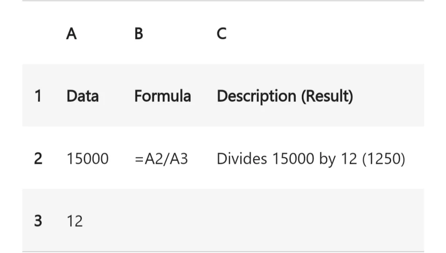Click the Divides 15000 by 12 text
The height and width of the screenshot is (253, 446).
click(x=287, y=159)
